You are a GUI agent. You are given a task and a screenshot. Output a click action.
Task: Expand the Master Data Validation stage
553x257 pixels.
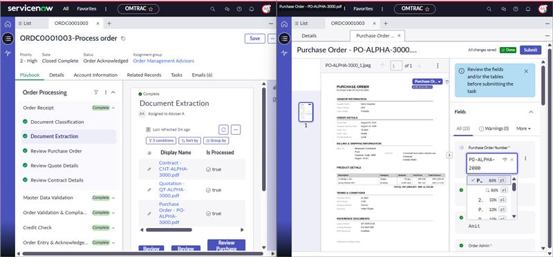click(113, 198)
